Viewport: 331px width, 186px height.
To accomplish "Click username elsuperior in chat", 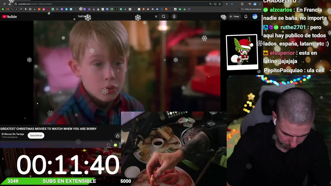I will (x=282, y=53).
